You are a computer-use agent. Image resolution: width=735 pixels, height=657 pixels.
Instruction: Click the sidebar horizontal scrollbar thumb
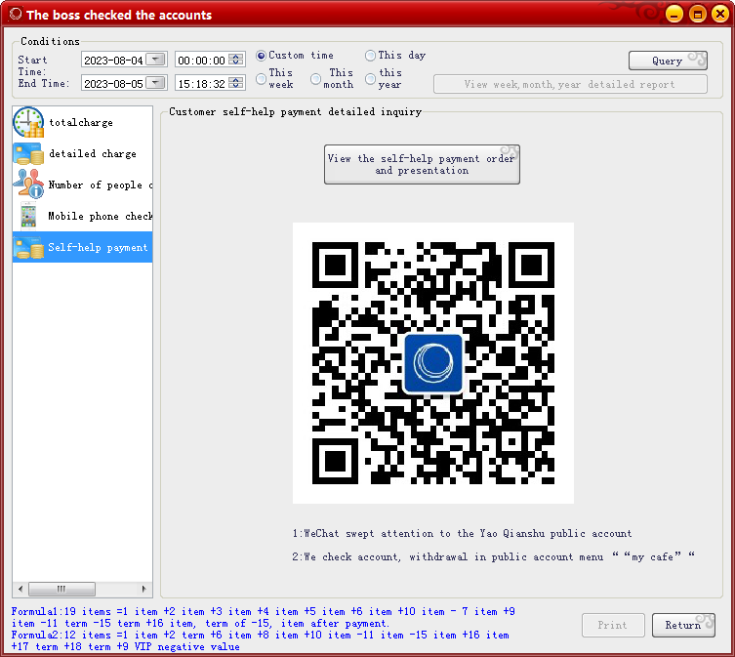coord(61,589)
